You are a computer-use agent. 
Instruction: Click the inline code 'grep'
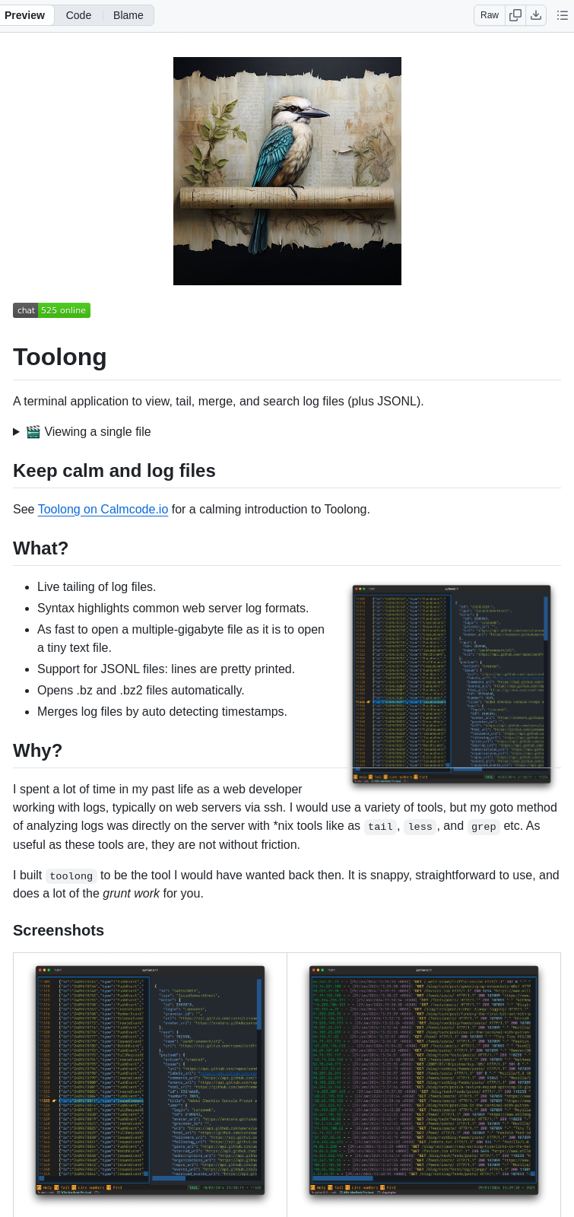pyautogui.click(x=484, y=826)
